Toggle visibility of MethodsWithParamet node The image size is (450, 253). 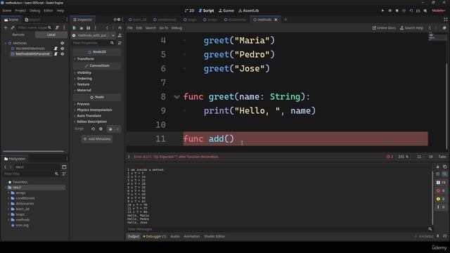[x=63, y=54]
